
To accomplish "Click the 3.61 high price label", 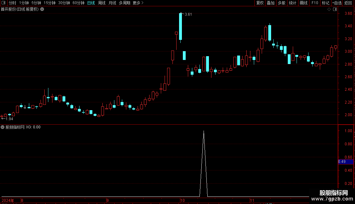I will pyautogui.click(x=188, y=14).
